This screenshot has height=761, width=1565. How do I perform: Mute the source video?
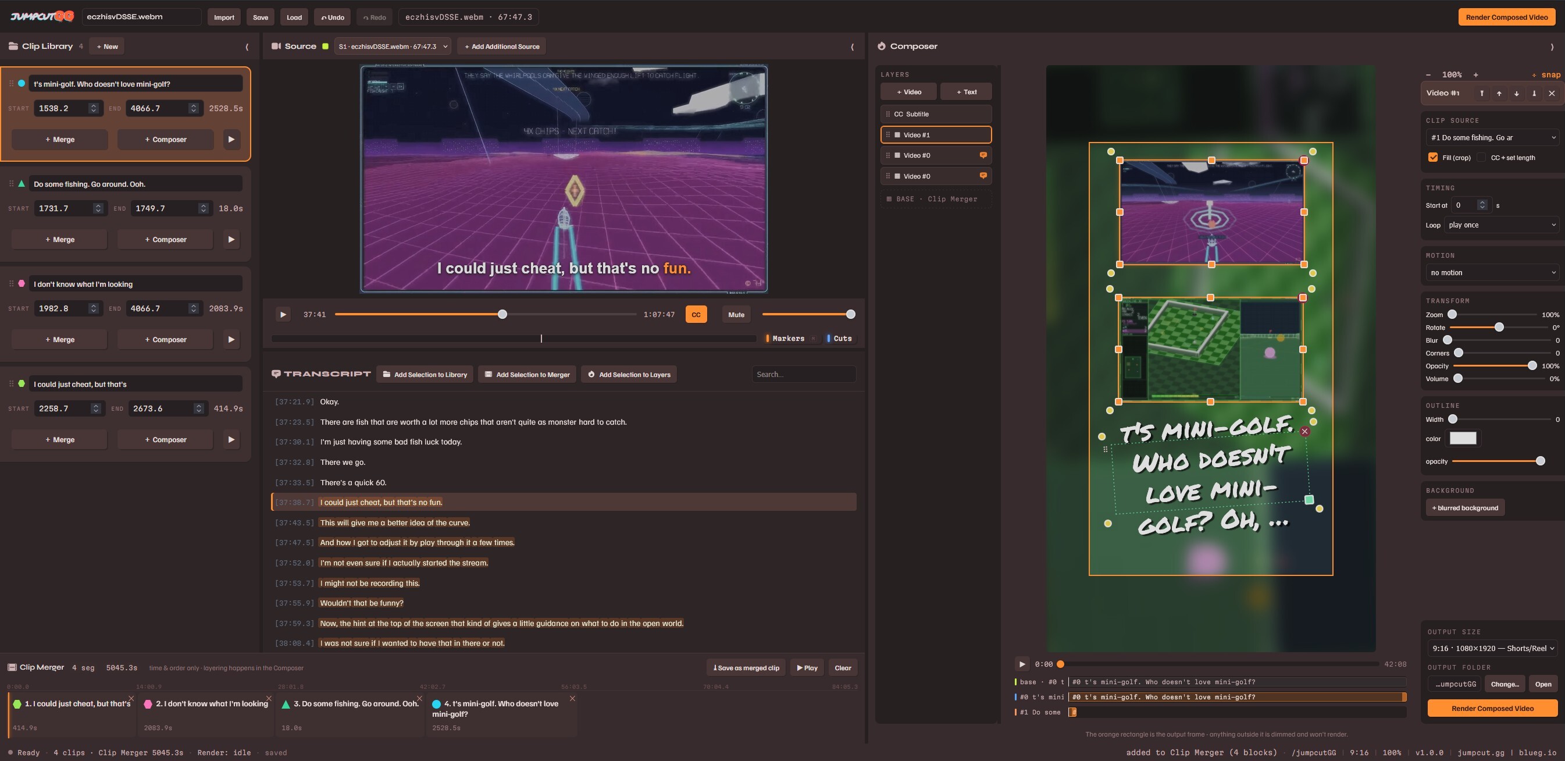(x=736, y=314)
